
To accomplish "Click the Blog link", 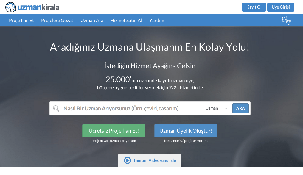I will (x=286, y=21).
